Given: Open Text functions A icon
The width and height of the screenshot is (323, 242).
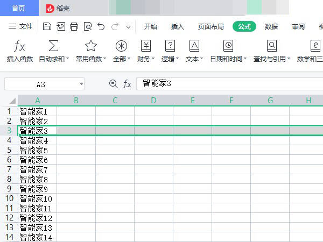Looking at the screenshot, I should point(194,46).
